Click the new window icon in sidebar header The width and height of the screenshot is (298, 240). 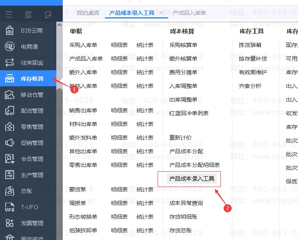click(x=48, y=14)
